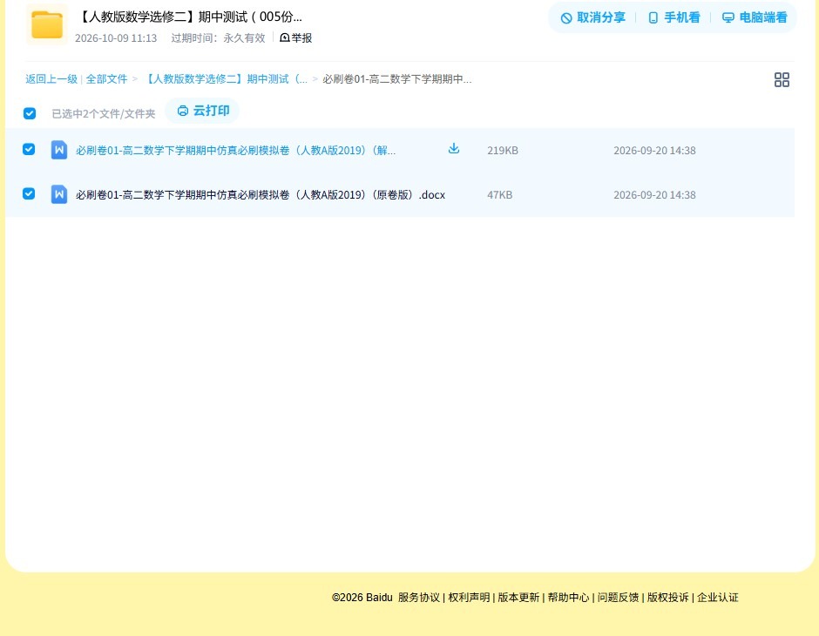819x636 pixels.
Task: Uncheck the 原卷版 file checkbox
Action: [x=29, y=193]
